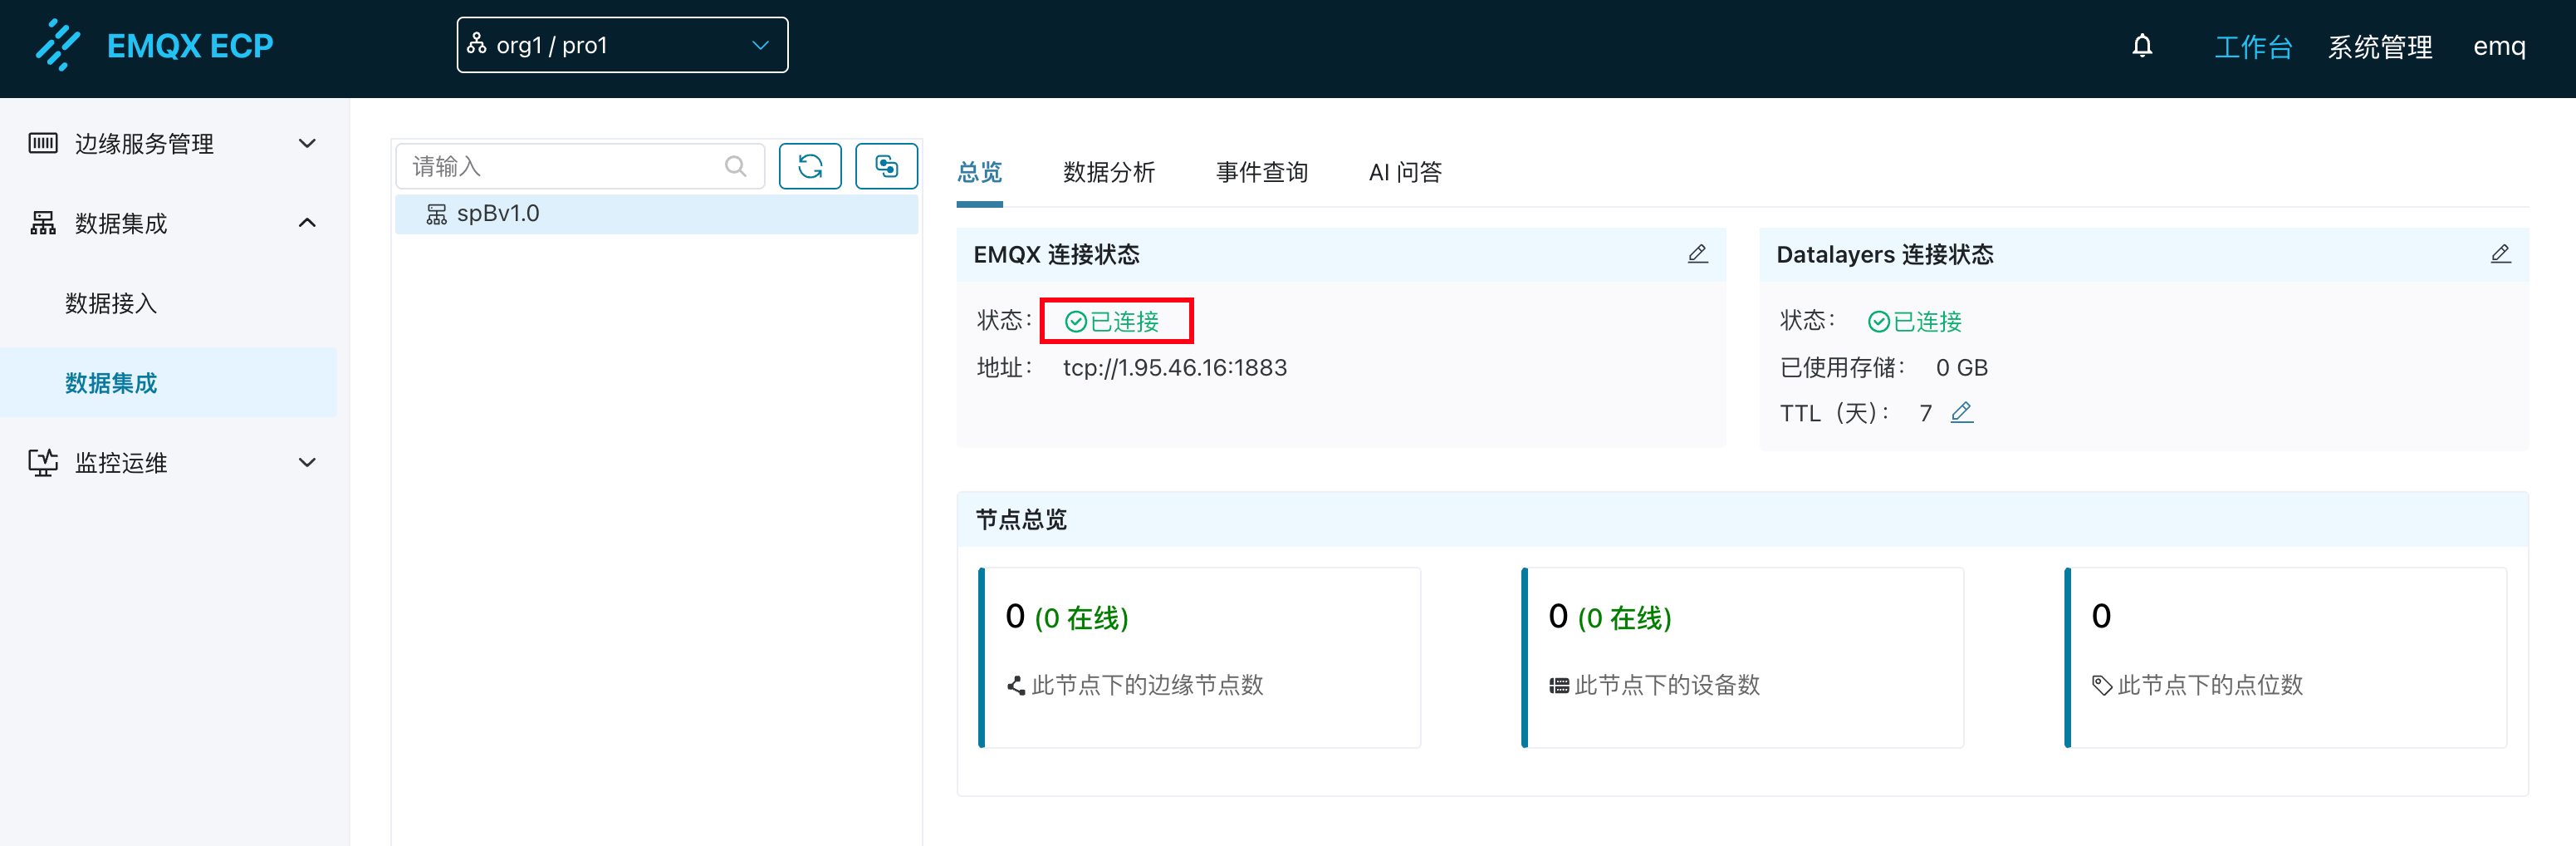The width and height of the screenshot is (2576, 846).
Task: Edit the EMQX connection status card
Action: coord(1697,254)
